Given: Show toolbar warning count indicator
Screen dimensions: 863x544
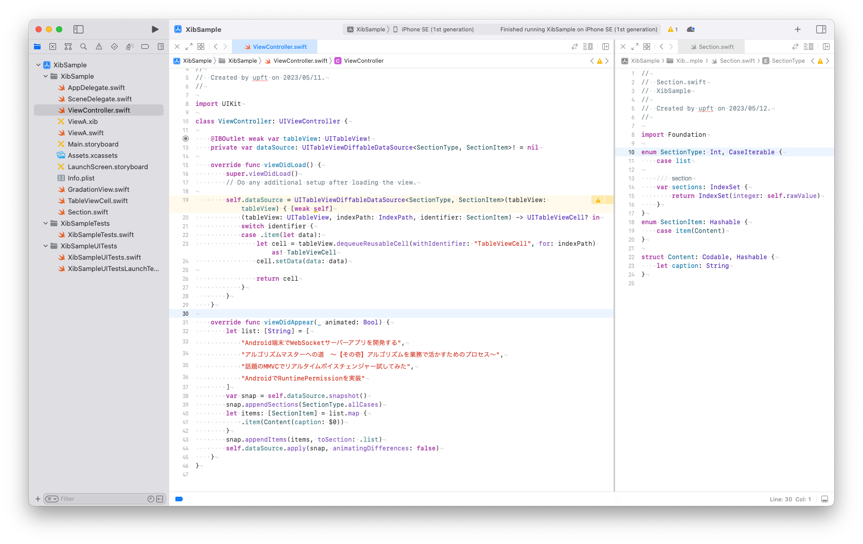Looking at the screenshot, I should (x=673, y=29).
